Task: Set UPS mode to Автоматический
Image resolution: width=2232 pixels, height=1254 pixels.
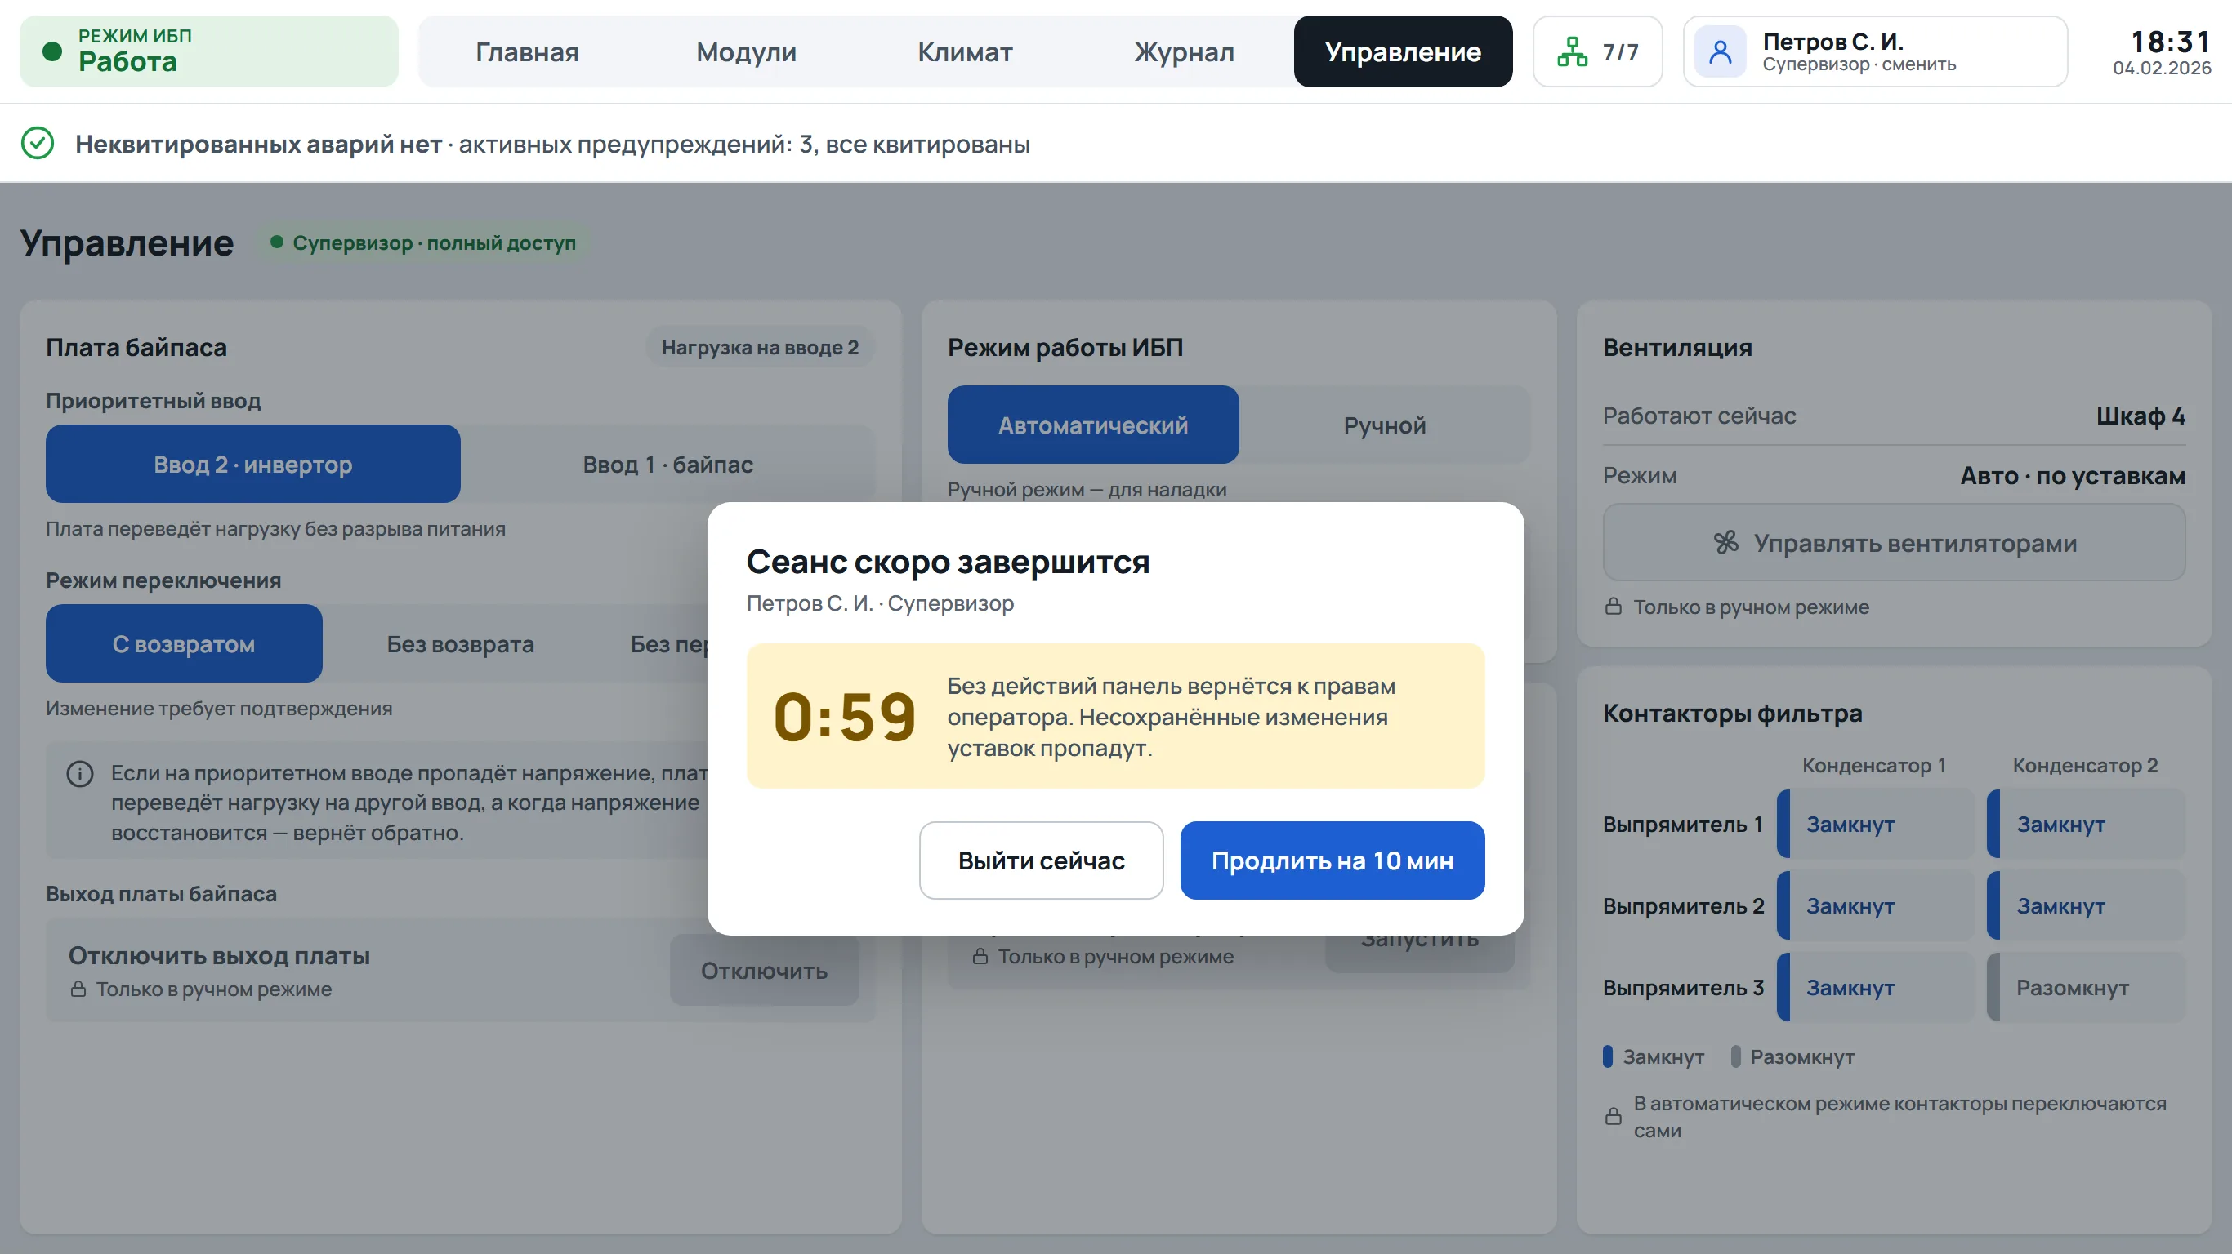Action: [1093, 425]
